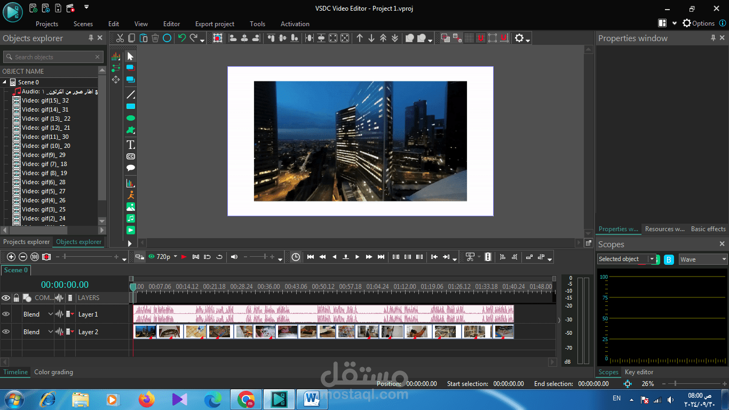Click the red preview play button

point(184,257)
